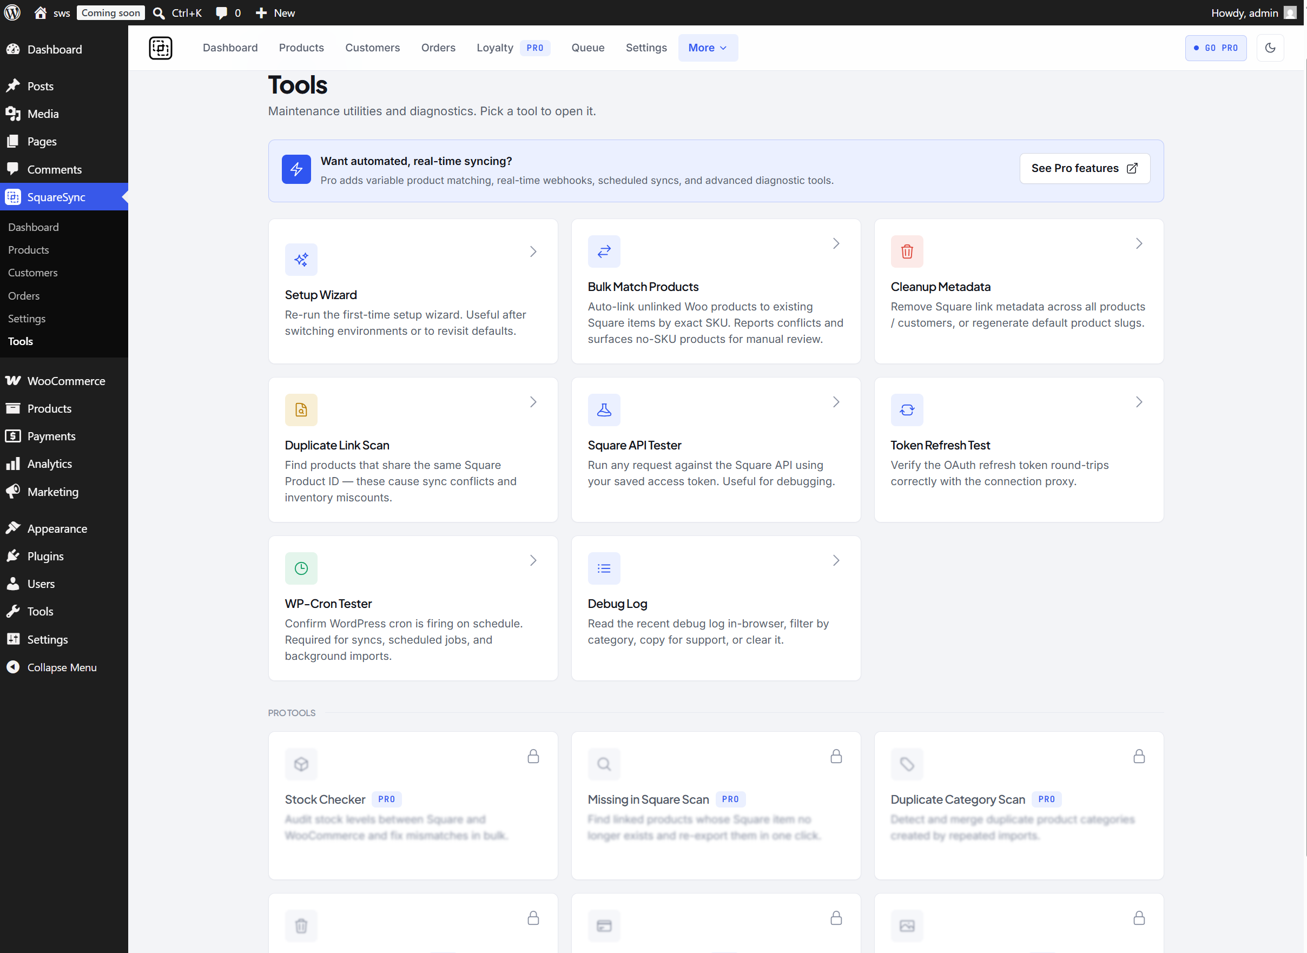Click the admin user avatar next to Howdy
1307x953 pixels.
click(1290, 12)
